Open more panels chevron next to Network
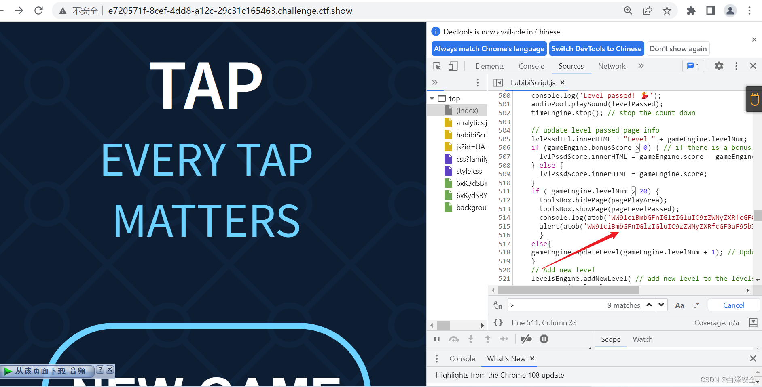Image resolution: width=762 pixels, height=387 pixels. (x=640, y=66)
